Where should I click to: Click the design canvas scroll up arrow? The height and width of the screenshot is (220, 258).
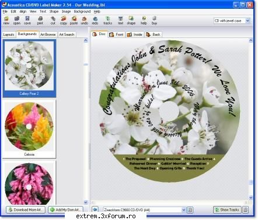(x=250, y=40)
